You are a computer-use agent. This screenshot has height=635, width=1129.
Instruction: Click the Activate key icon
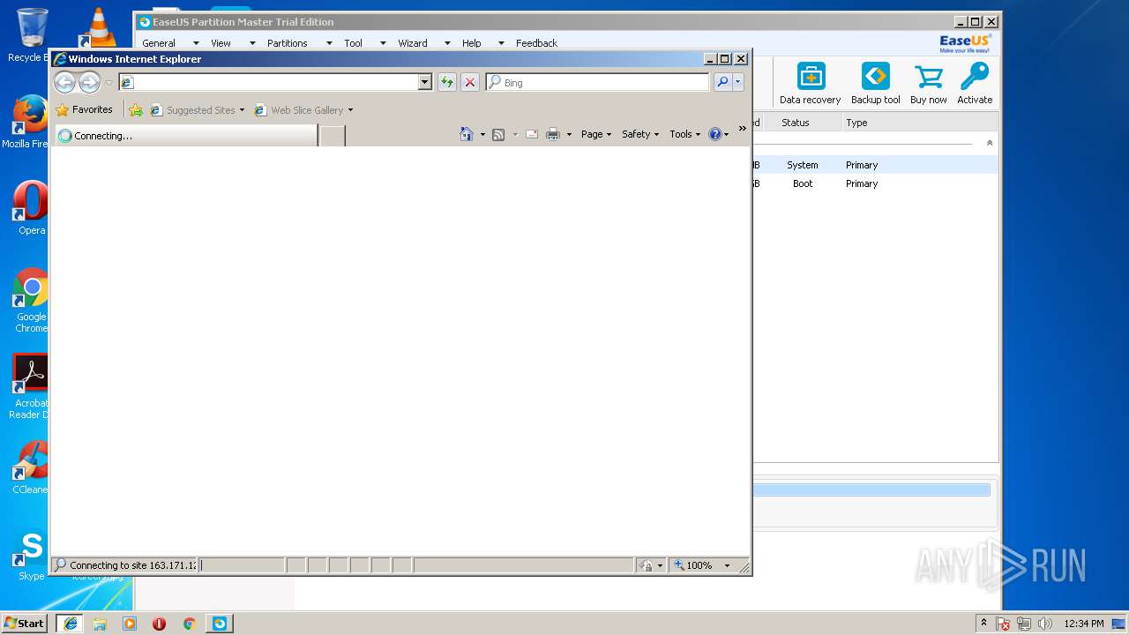tap(975, 84)
